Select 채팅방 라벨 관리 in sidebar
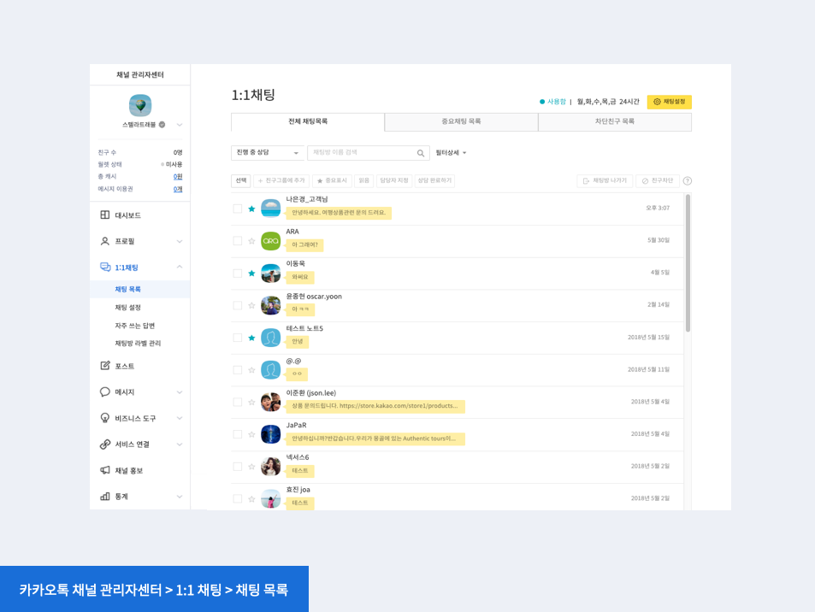The image size is (815, 612). [x=138, y=344]
